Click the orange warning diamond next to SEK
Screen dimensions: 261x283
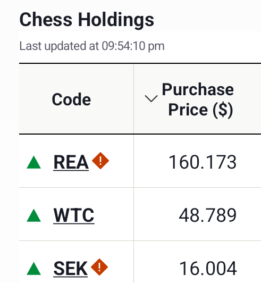pos(99,267)
